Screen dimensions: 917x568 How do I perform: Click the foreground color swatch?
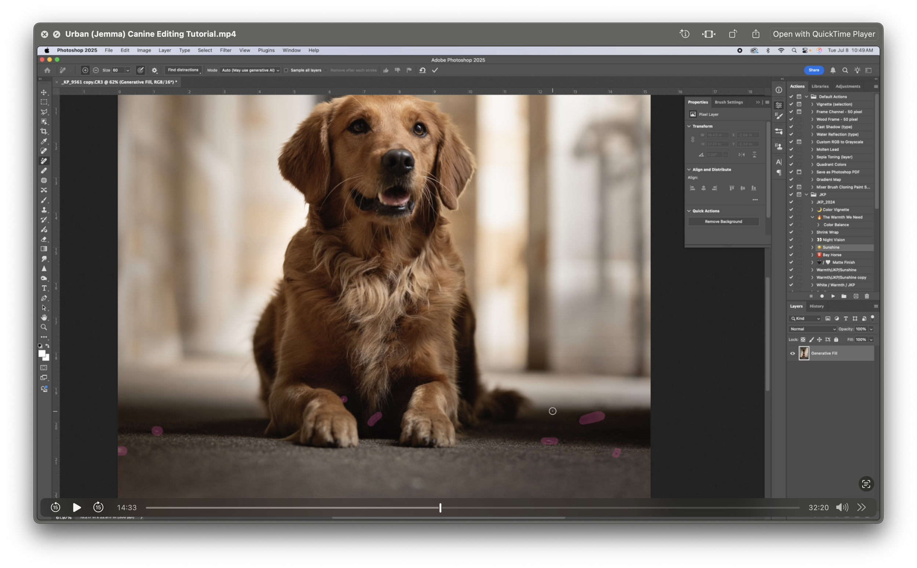[42, 354]
